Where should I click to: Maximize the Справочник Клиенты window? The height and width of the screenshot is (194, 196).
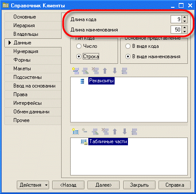coord(181,6)
